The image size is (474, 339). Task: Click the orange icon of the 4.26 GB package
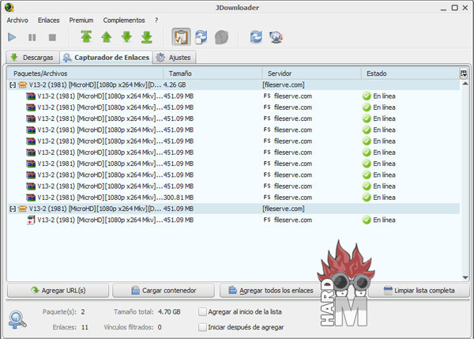(x=23, y=85)
